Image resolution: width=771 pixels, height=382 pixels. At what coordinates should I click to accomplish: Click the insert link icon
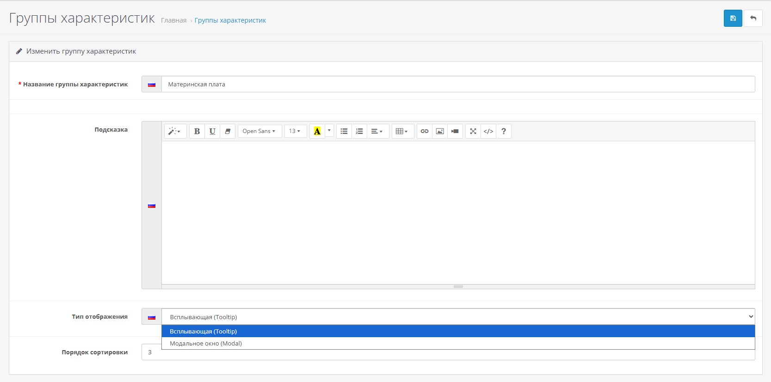(x=425, y=131)
